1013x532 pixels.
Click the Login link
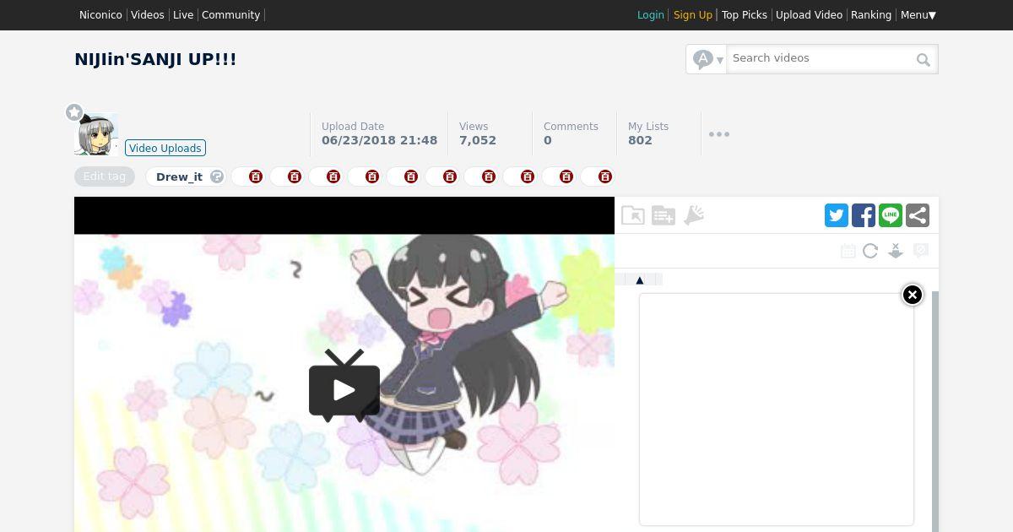tap(651, 15)
